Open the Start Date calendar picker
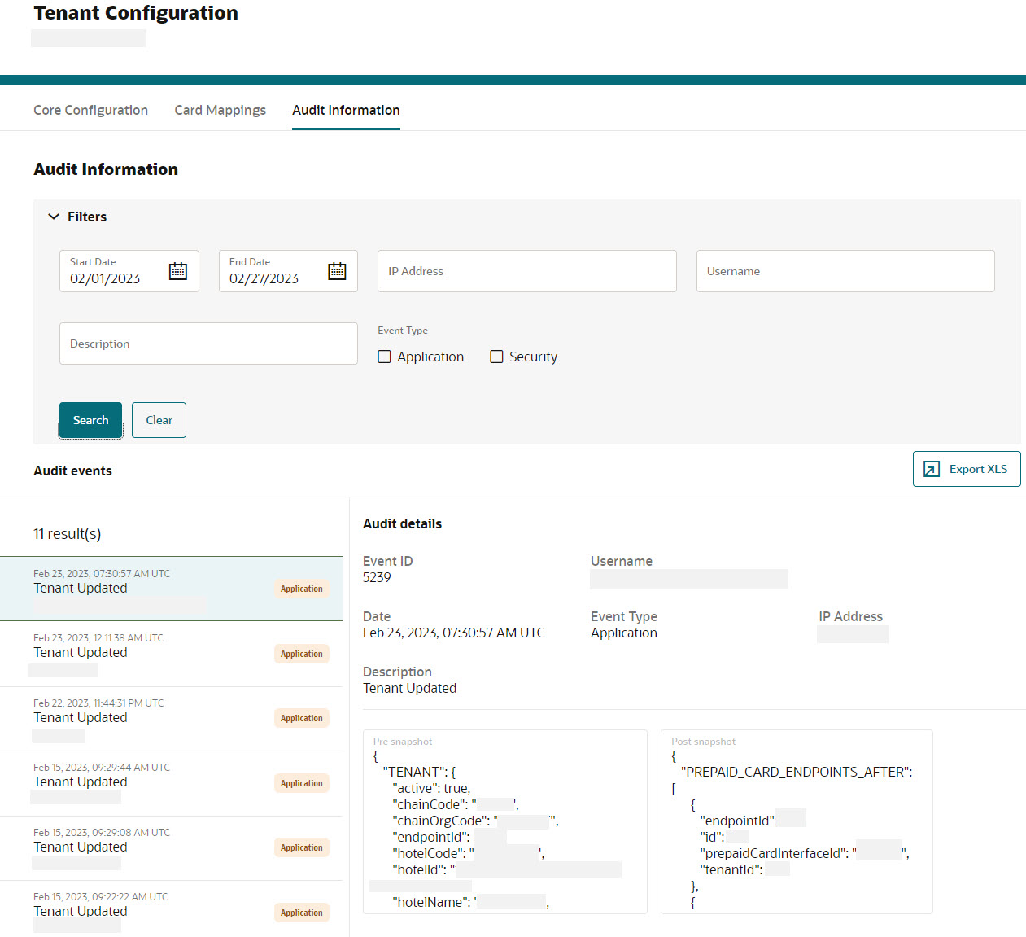Screen dimensions: 1026x937 178,271
